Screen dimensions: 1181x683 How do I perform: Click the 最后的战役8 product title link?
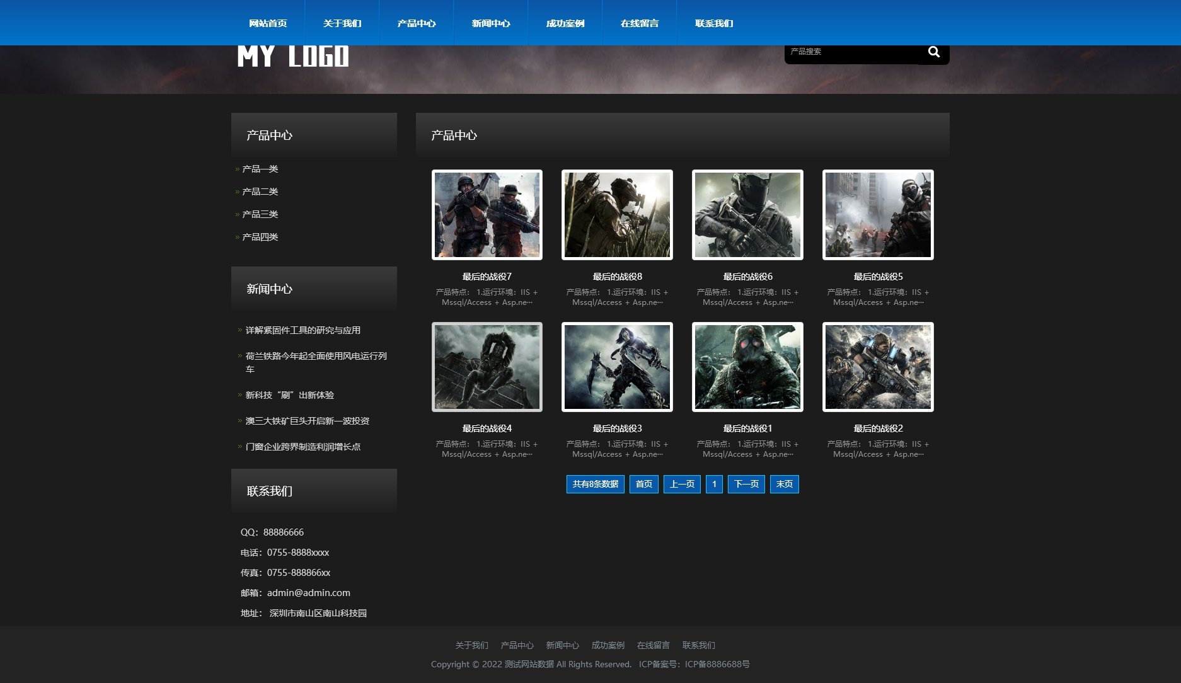617,277
